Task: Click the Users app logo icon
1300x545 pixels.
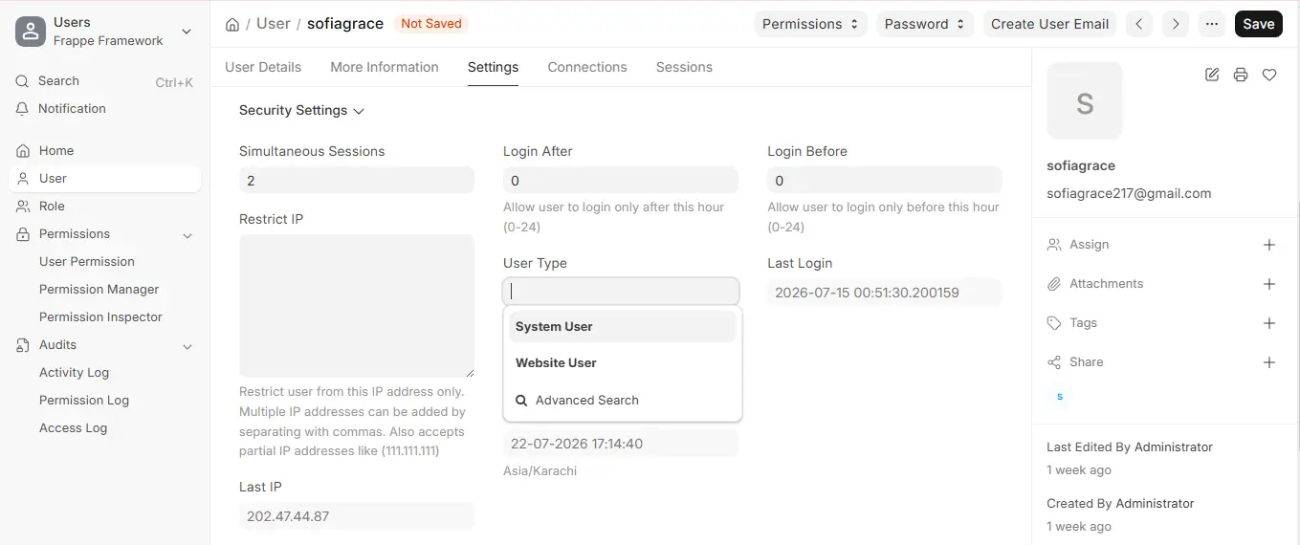Action: click(x=31, y=32)
